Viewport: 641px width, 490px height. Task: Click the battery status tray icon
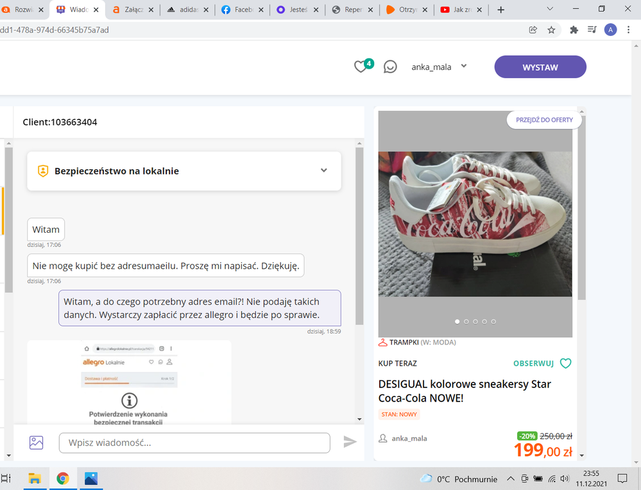click(x=538, y=478)
